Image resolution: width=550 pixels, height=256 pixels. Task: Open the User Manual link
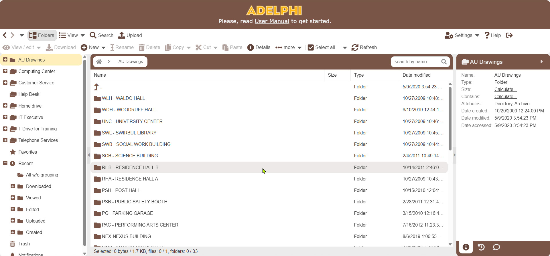click(272, 21)
